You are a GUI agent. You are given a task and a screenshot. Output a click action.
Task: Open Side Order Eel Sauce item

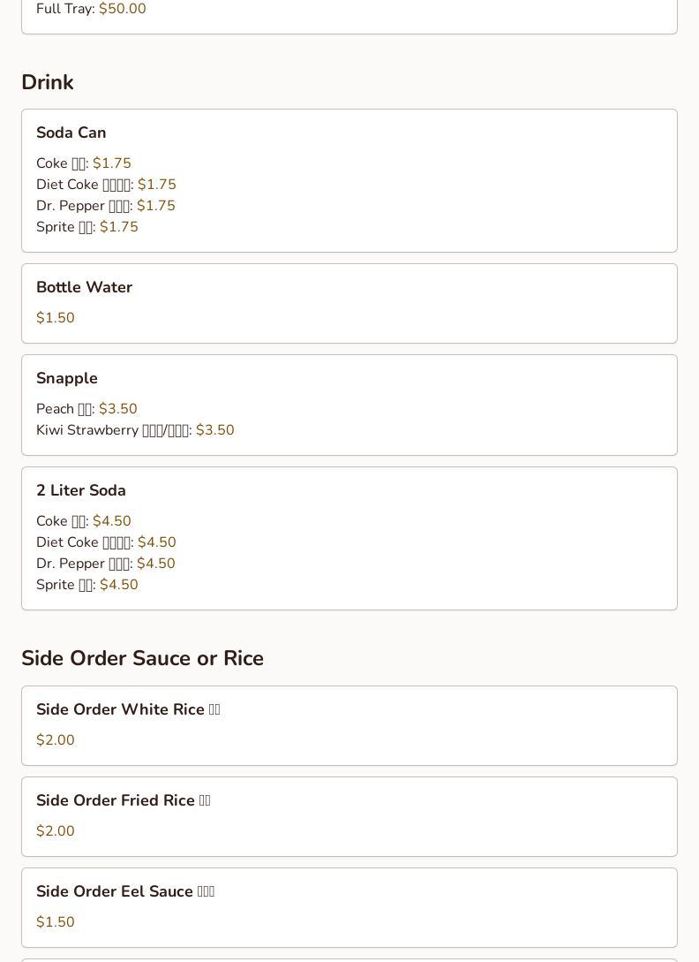(x=125, y=891)
